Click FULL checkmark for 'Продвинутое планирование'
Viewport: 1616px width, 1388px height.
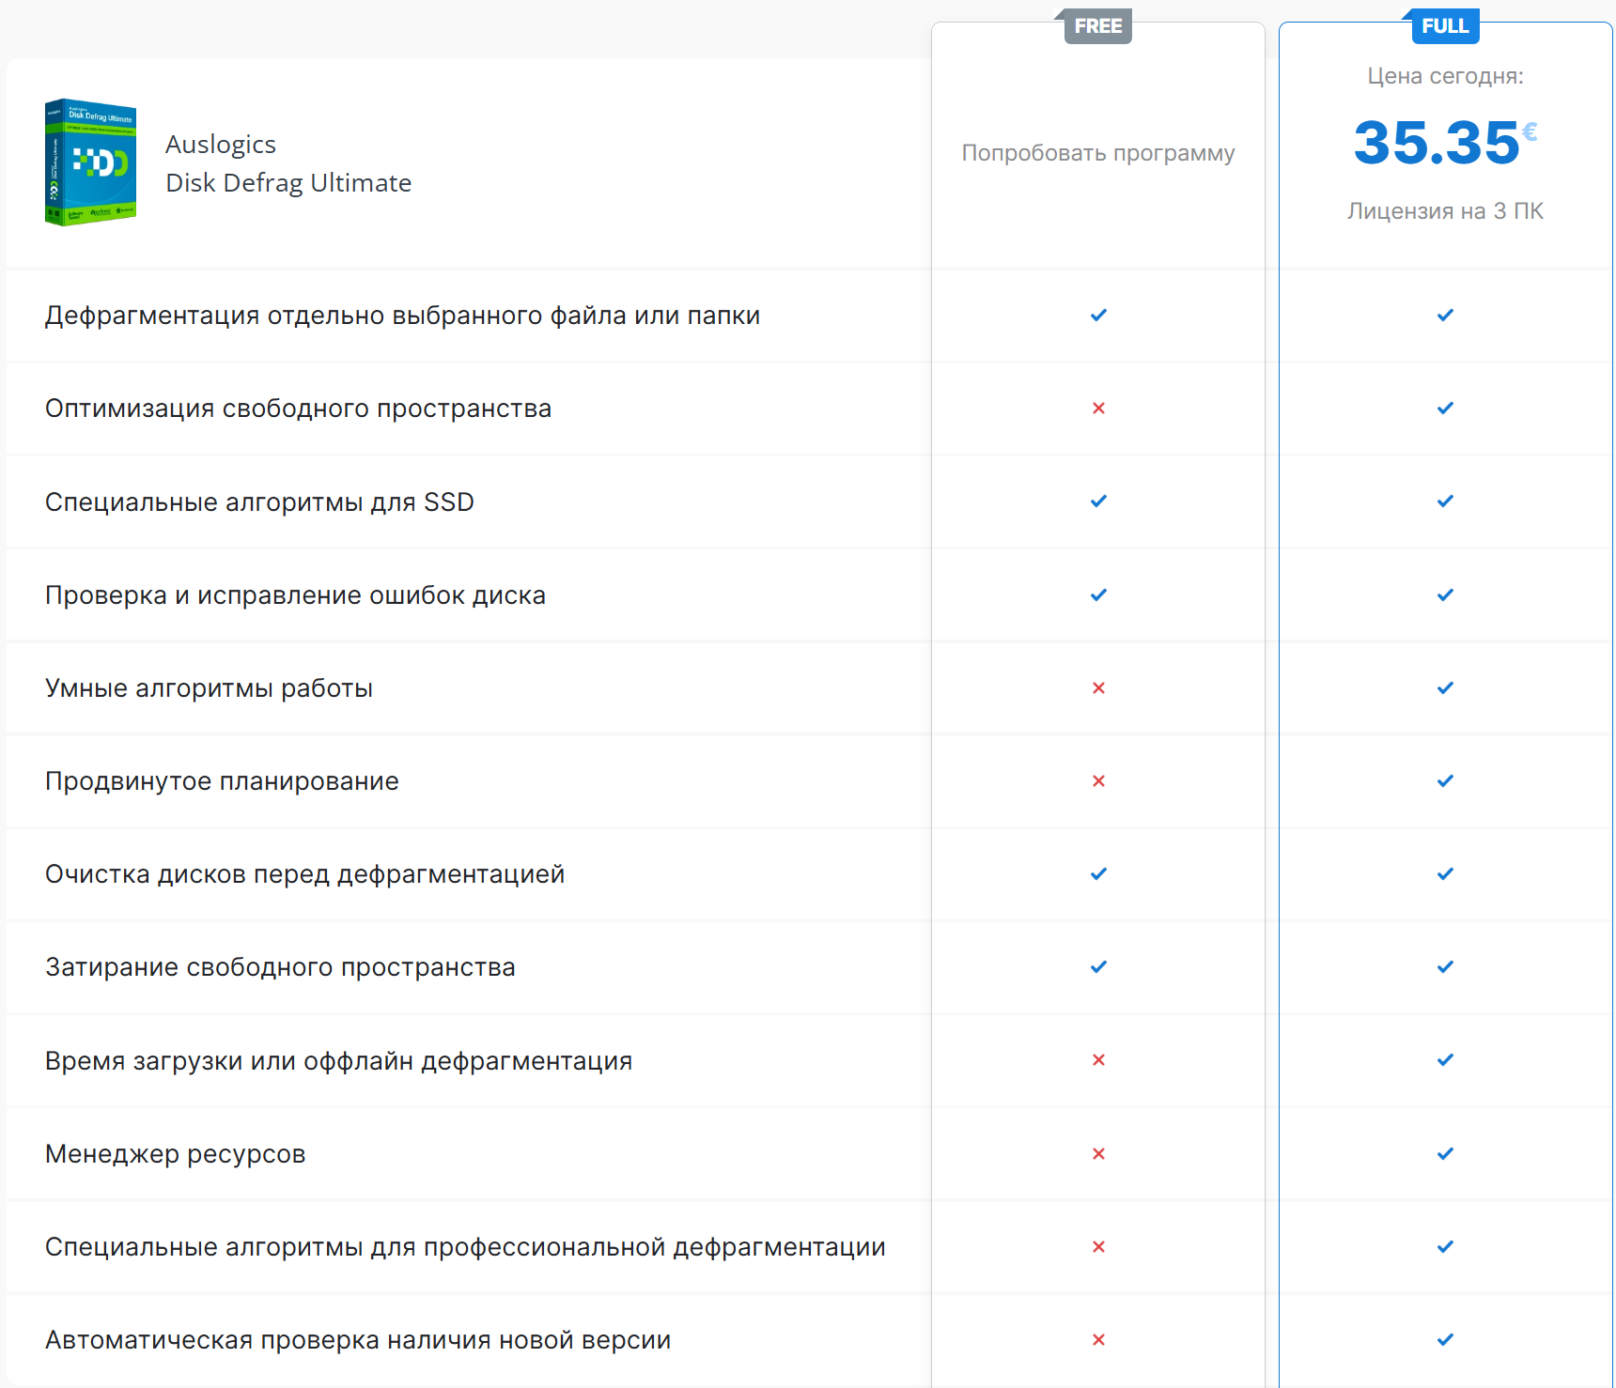(x=1445, y=781)
